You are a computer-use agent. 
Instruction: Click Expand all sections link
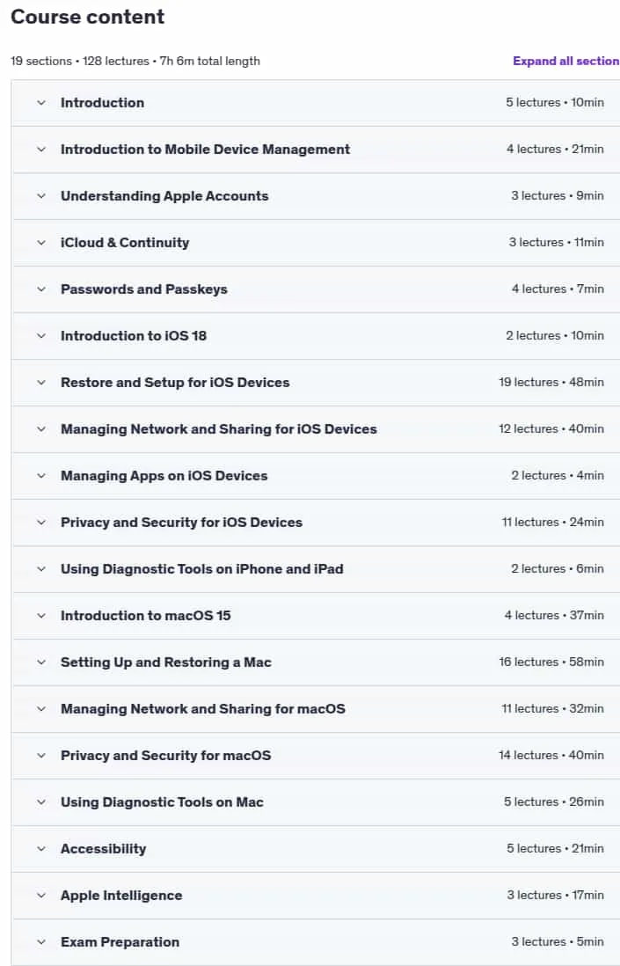pyautogui.click(x=565, y=61)
